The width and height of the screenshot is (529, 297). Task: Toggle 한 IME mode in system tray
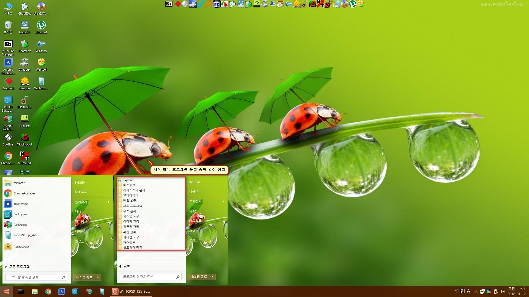pos(463,291)
